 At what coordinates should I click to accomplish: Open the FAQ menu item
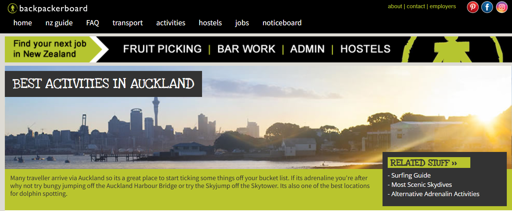coord(93,23)
